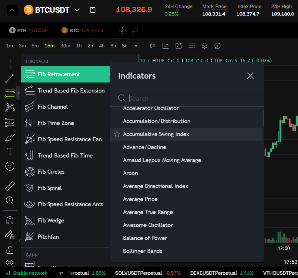
Task: Switch to 3m timeframe
Action: pyautogui.click(x=22, y=46)
